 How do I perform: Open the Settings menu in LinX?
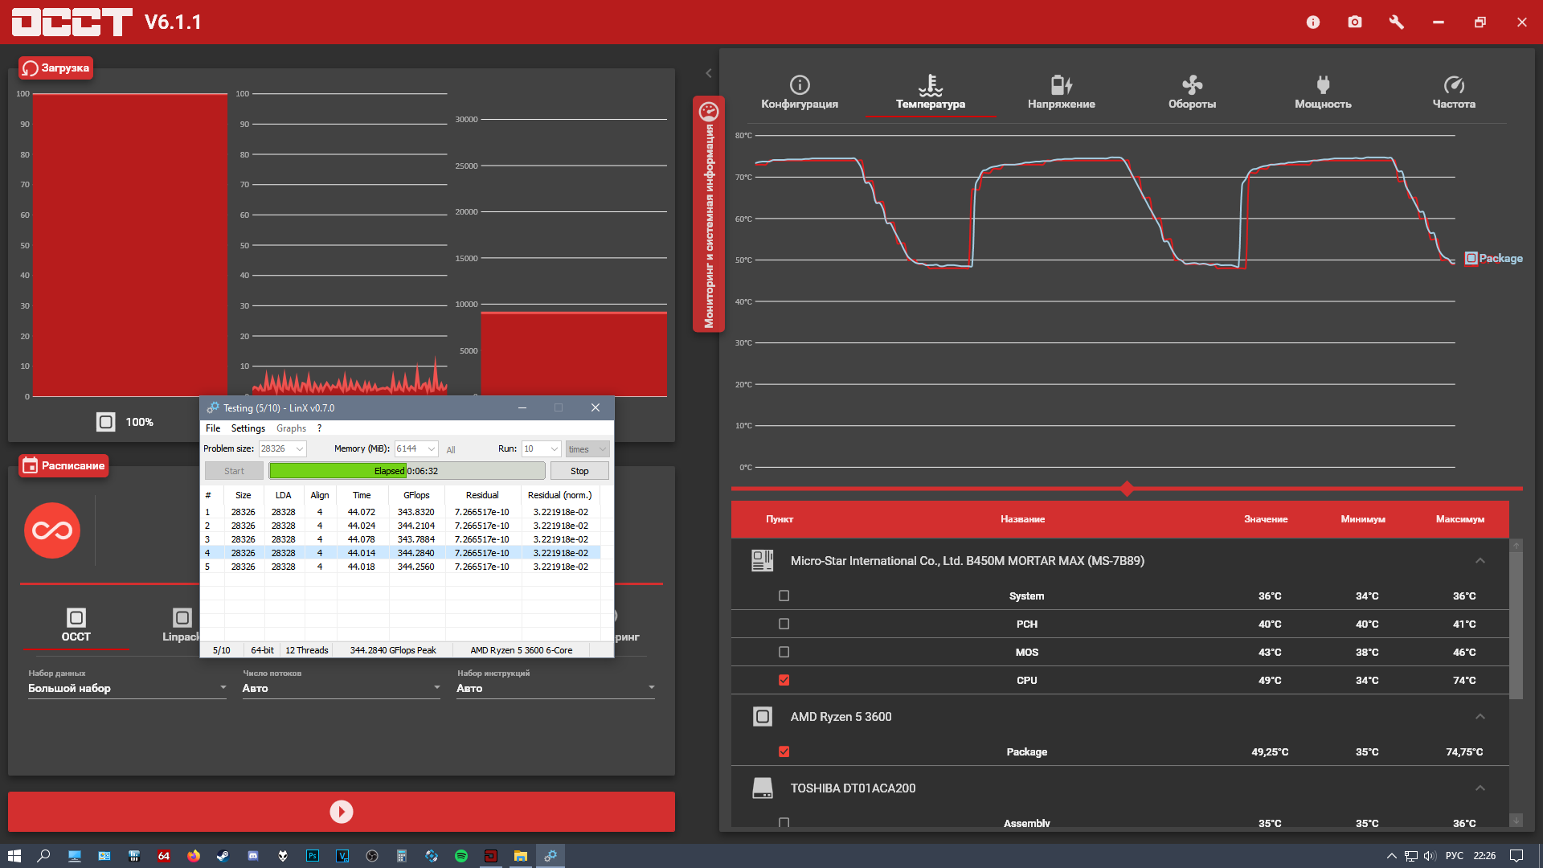point(248,428)
